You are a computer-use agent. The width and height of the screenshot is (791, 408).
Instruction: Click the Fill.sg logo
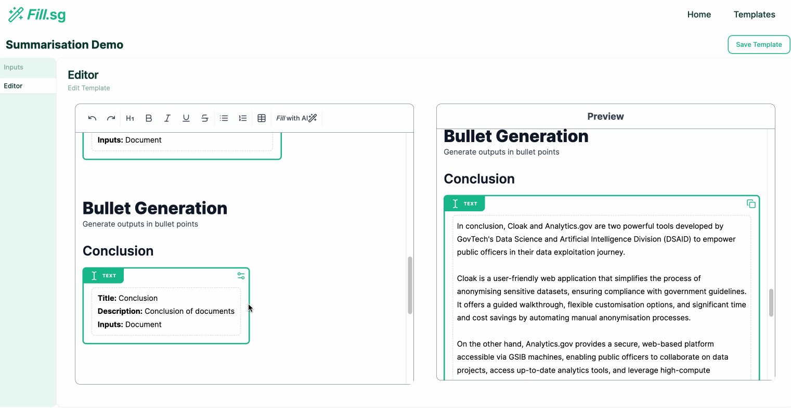tap(37, 15)
